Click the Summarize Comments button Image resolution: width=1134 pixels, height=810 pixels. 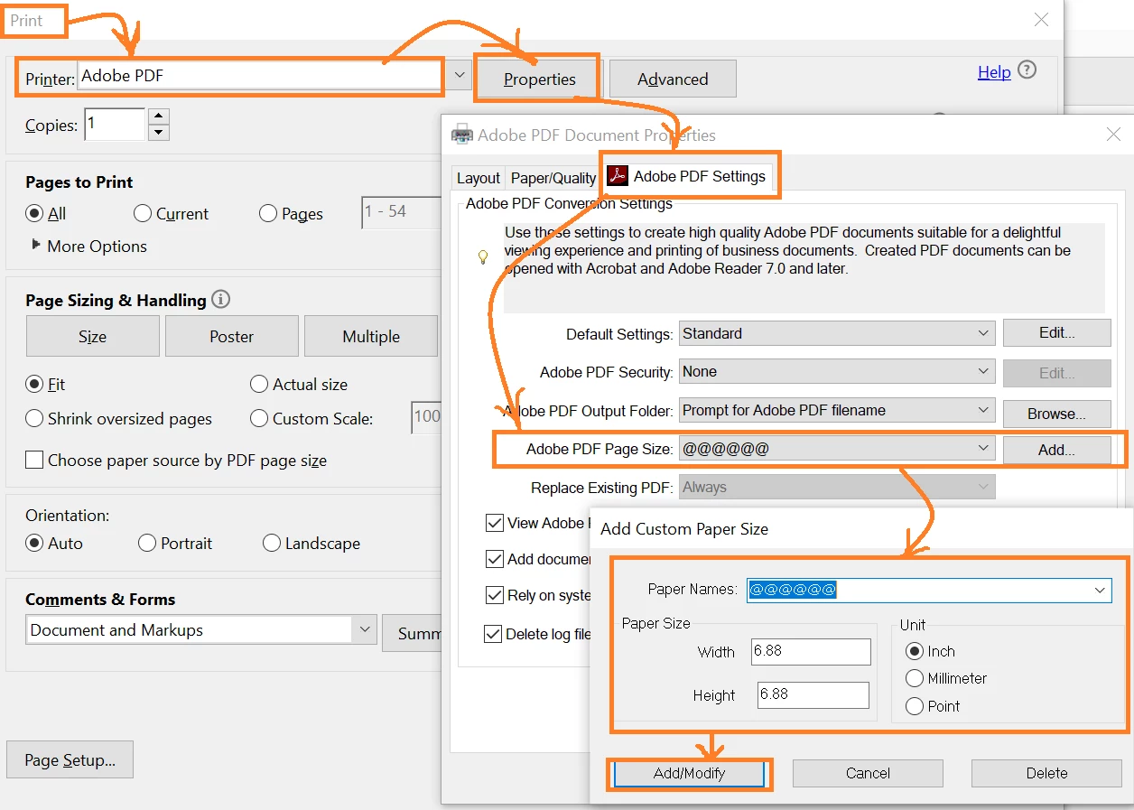413,633
